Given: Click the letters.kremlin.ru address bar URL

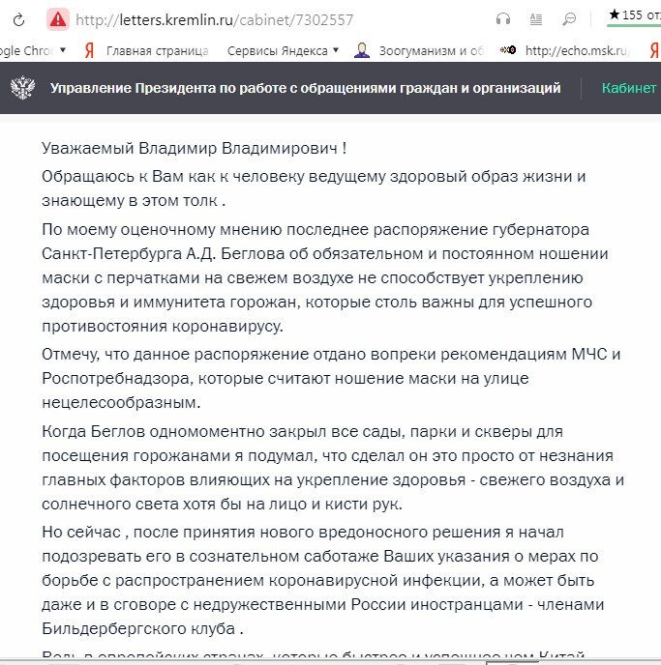Looking at the screenshot, I should coord(215,18).
